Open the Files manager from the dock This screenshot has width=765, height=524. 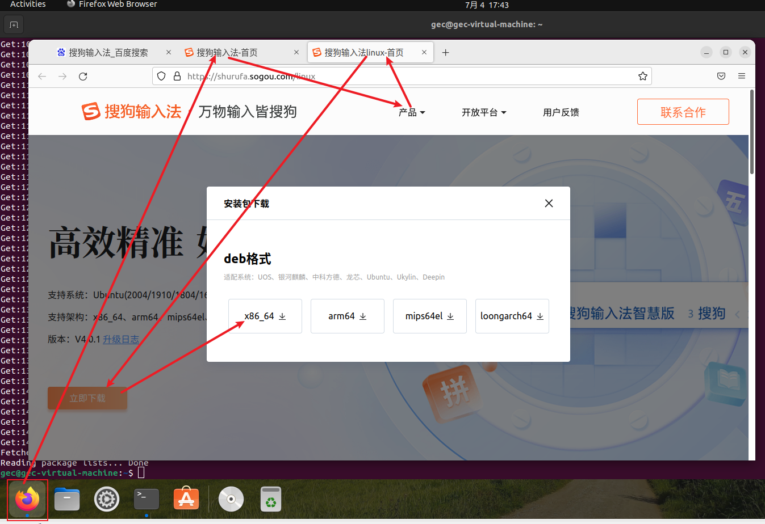point(67,499)
